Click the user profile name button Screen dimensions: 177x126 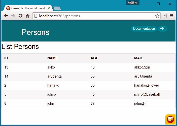point(133,3)
